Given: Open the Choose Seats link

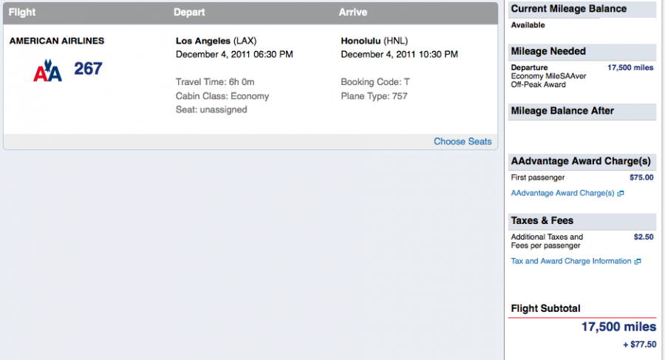Looking at the screenshot, I should click(x=463, y=141).
